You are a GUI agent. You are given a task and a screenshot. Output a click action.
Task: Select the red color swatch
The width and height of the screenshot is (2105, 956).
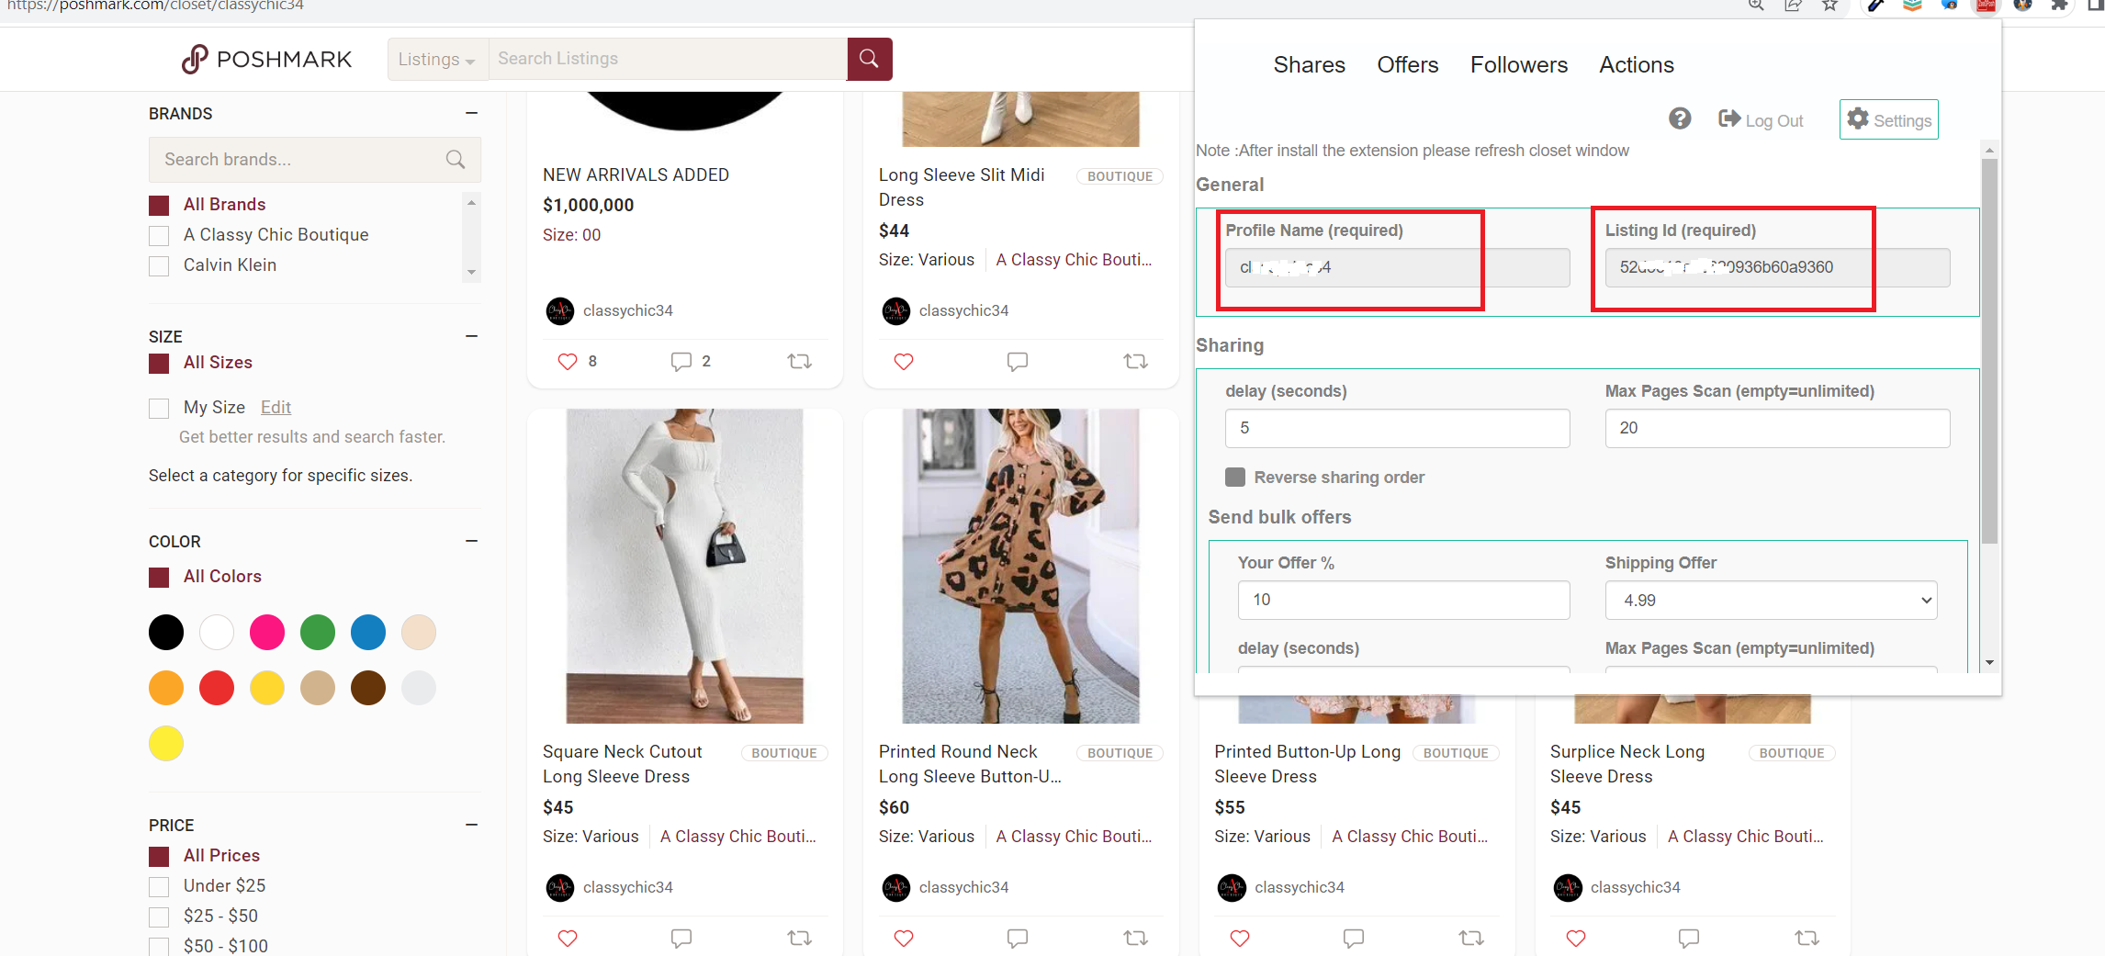click(217, 688)
